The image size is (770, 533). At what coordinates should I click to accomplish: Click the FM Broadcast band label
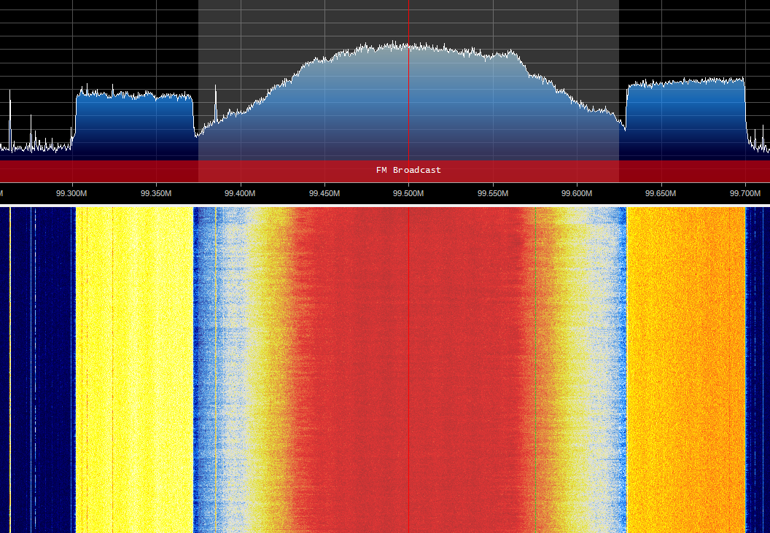[x=408, y=170]
